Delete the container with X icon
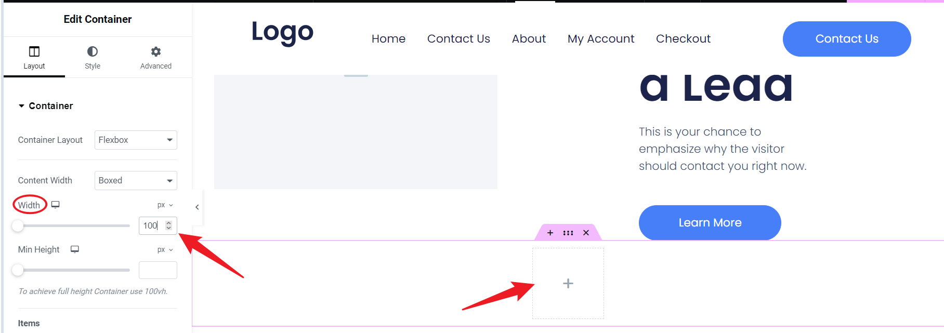The height and width of the screenshot is (333, 944). pos(586,233)
